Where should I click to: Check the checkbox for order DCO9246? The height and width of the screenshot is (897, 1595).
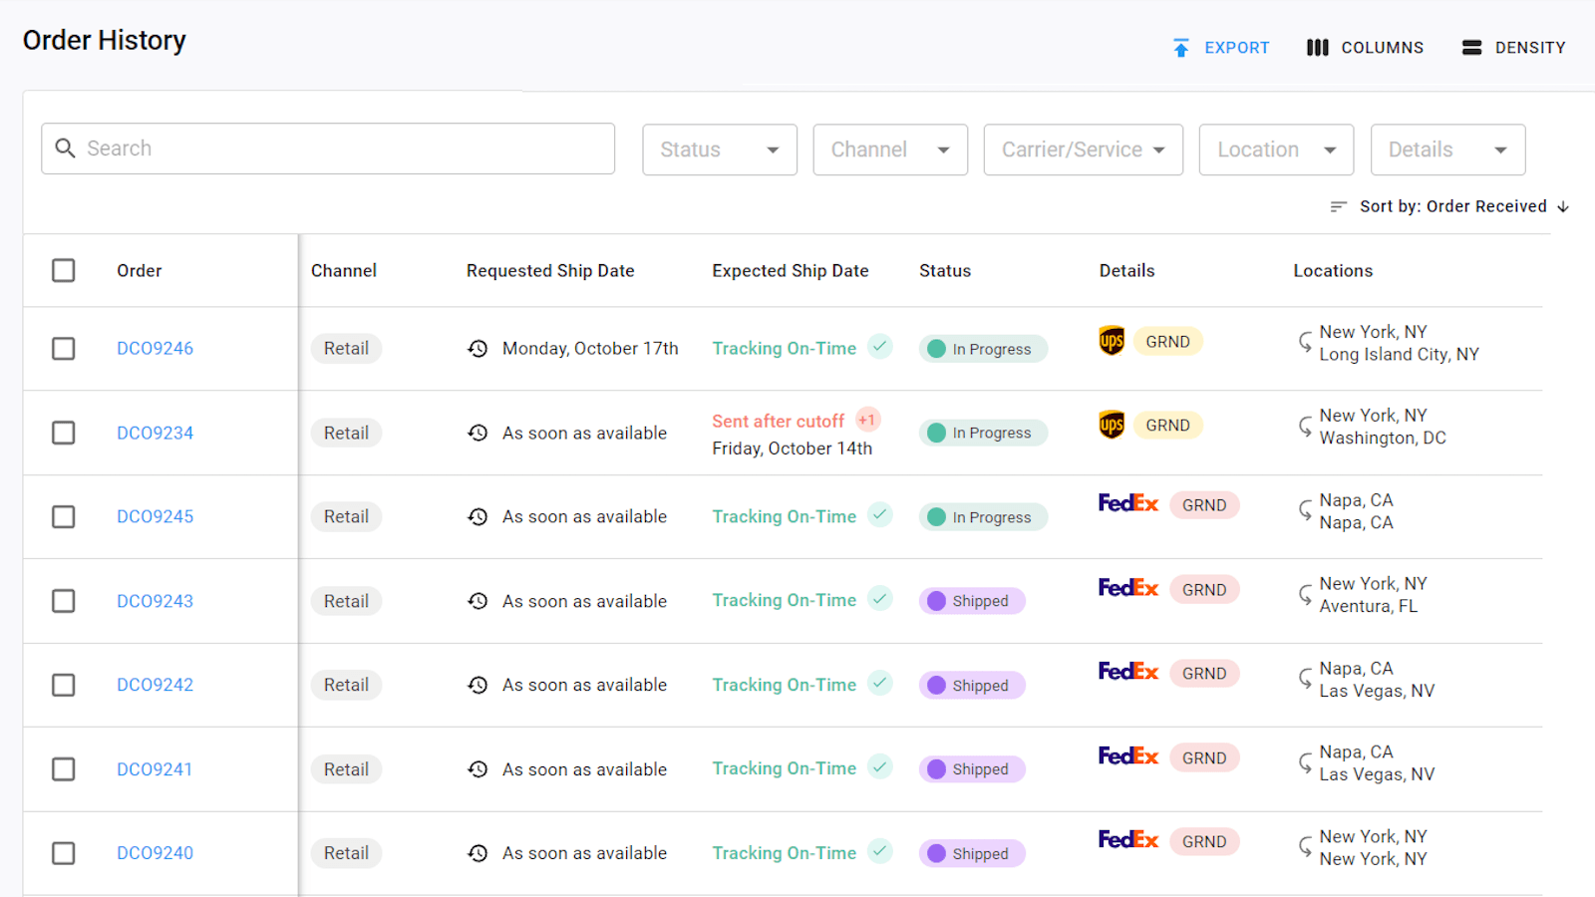coord(63,349)
